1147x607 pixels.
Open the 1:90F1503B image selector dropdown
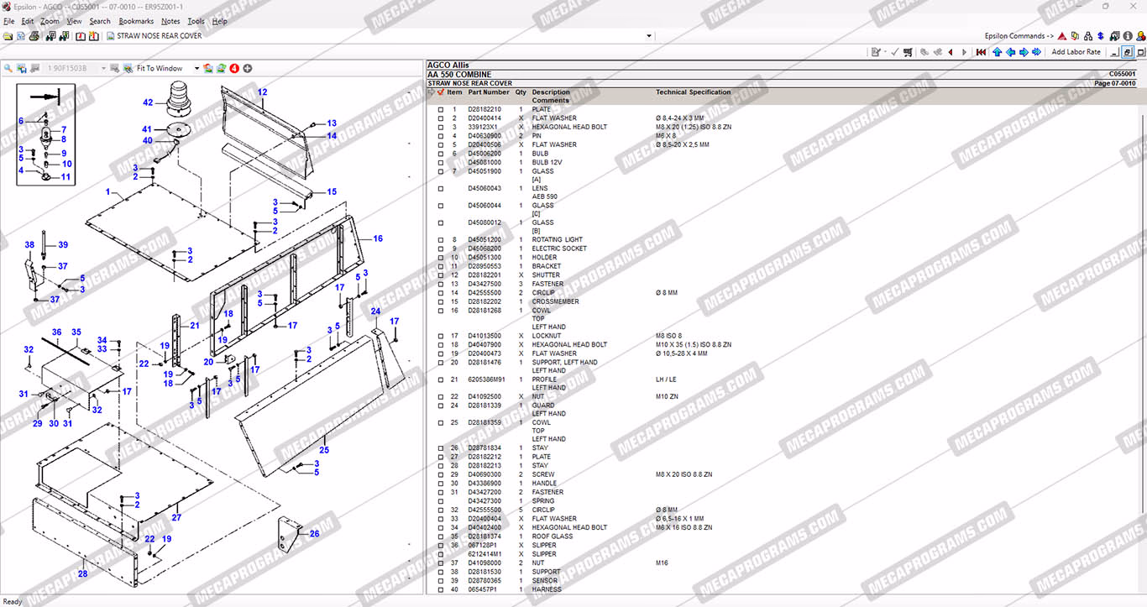pyautogui.click(x=104, y=68)
